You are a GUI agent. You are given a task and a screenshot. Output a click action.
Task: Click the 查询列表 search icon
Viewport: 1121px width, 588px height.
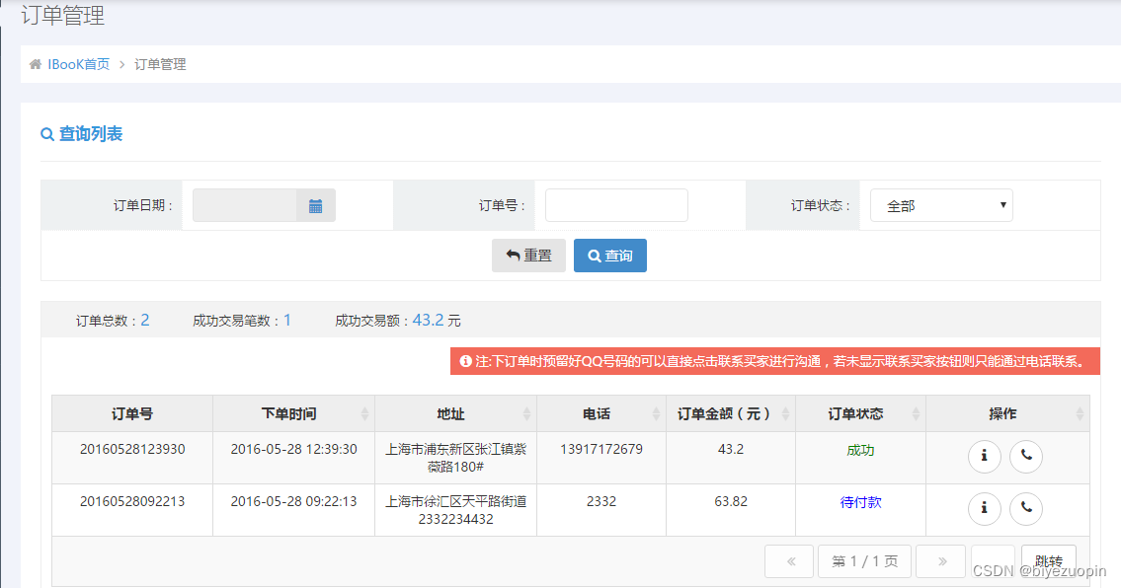click(47, 134)
